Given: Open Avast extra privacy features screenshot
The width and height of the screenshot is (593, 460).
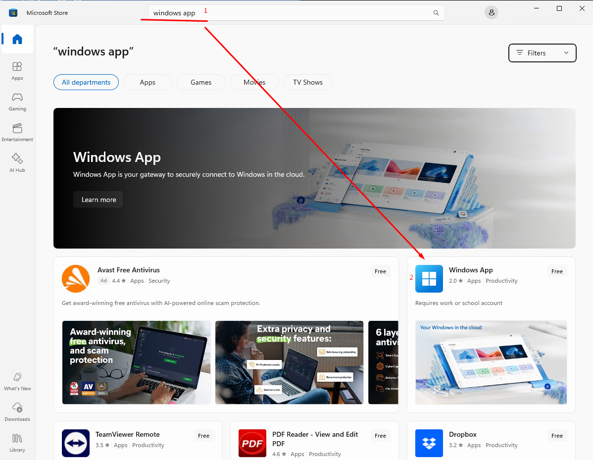Looking at the screenshot, I should 289,362.
